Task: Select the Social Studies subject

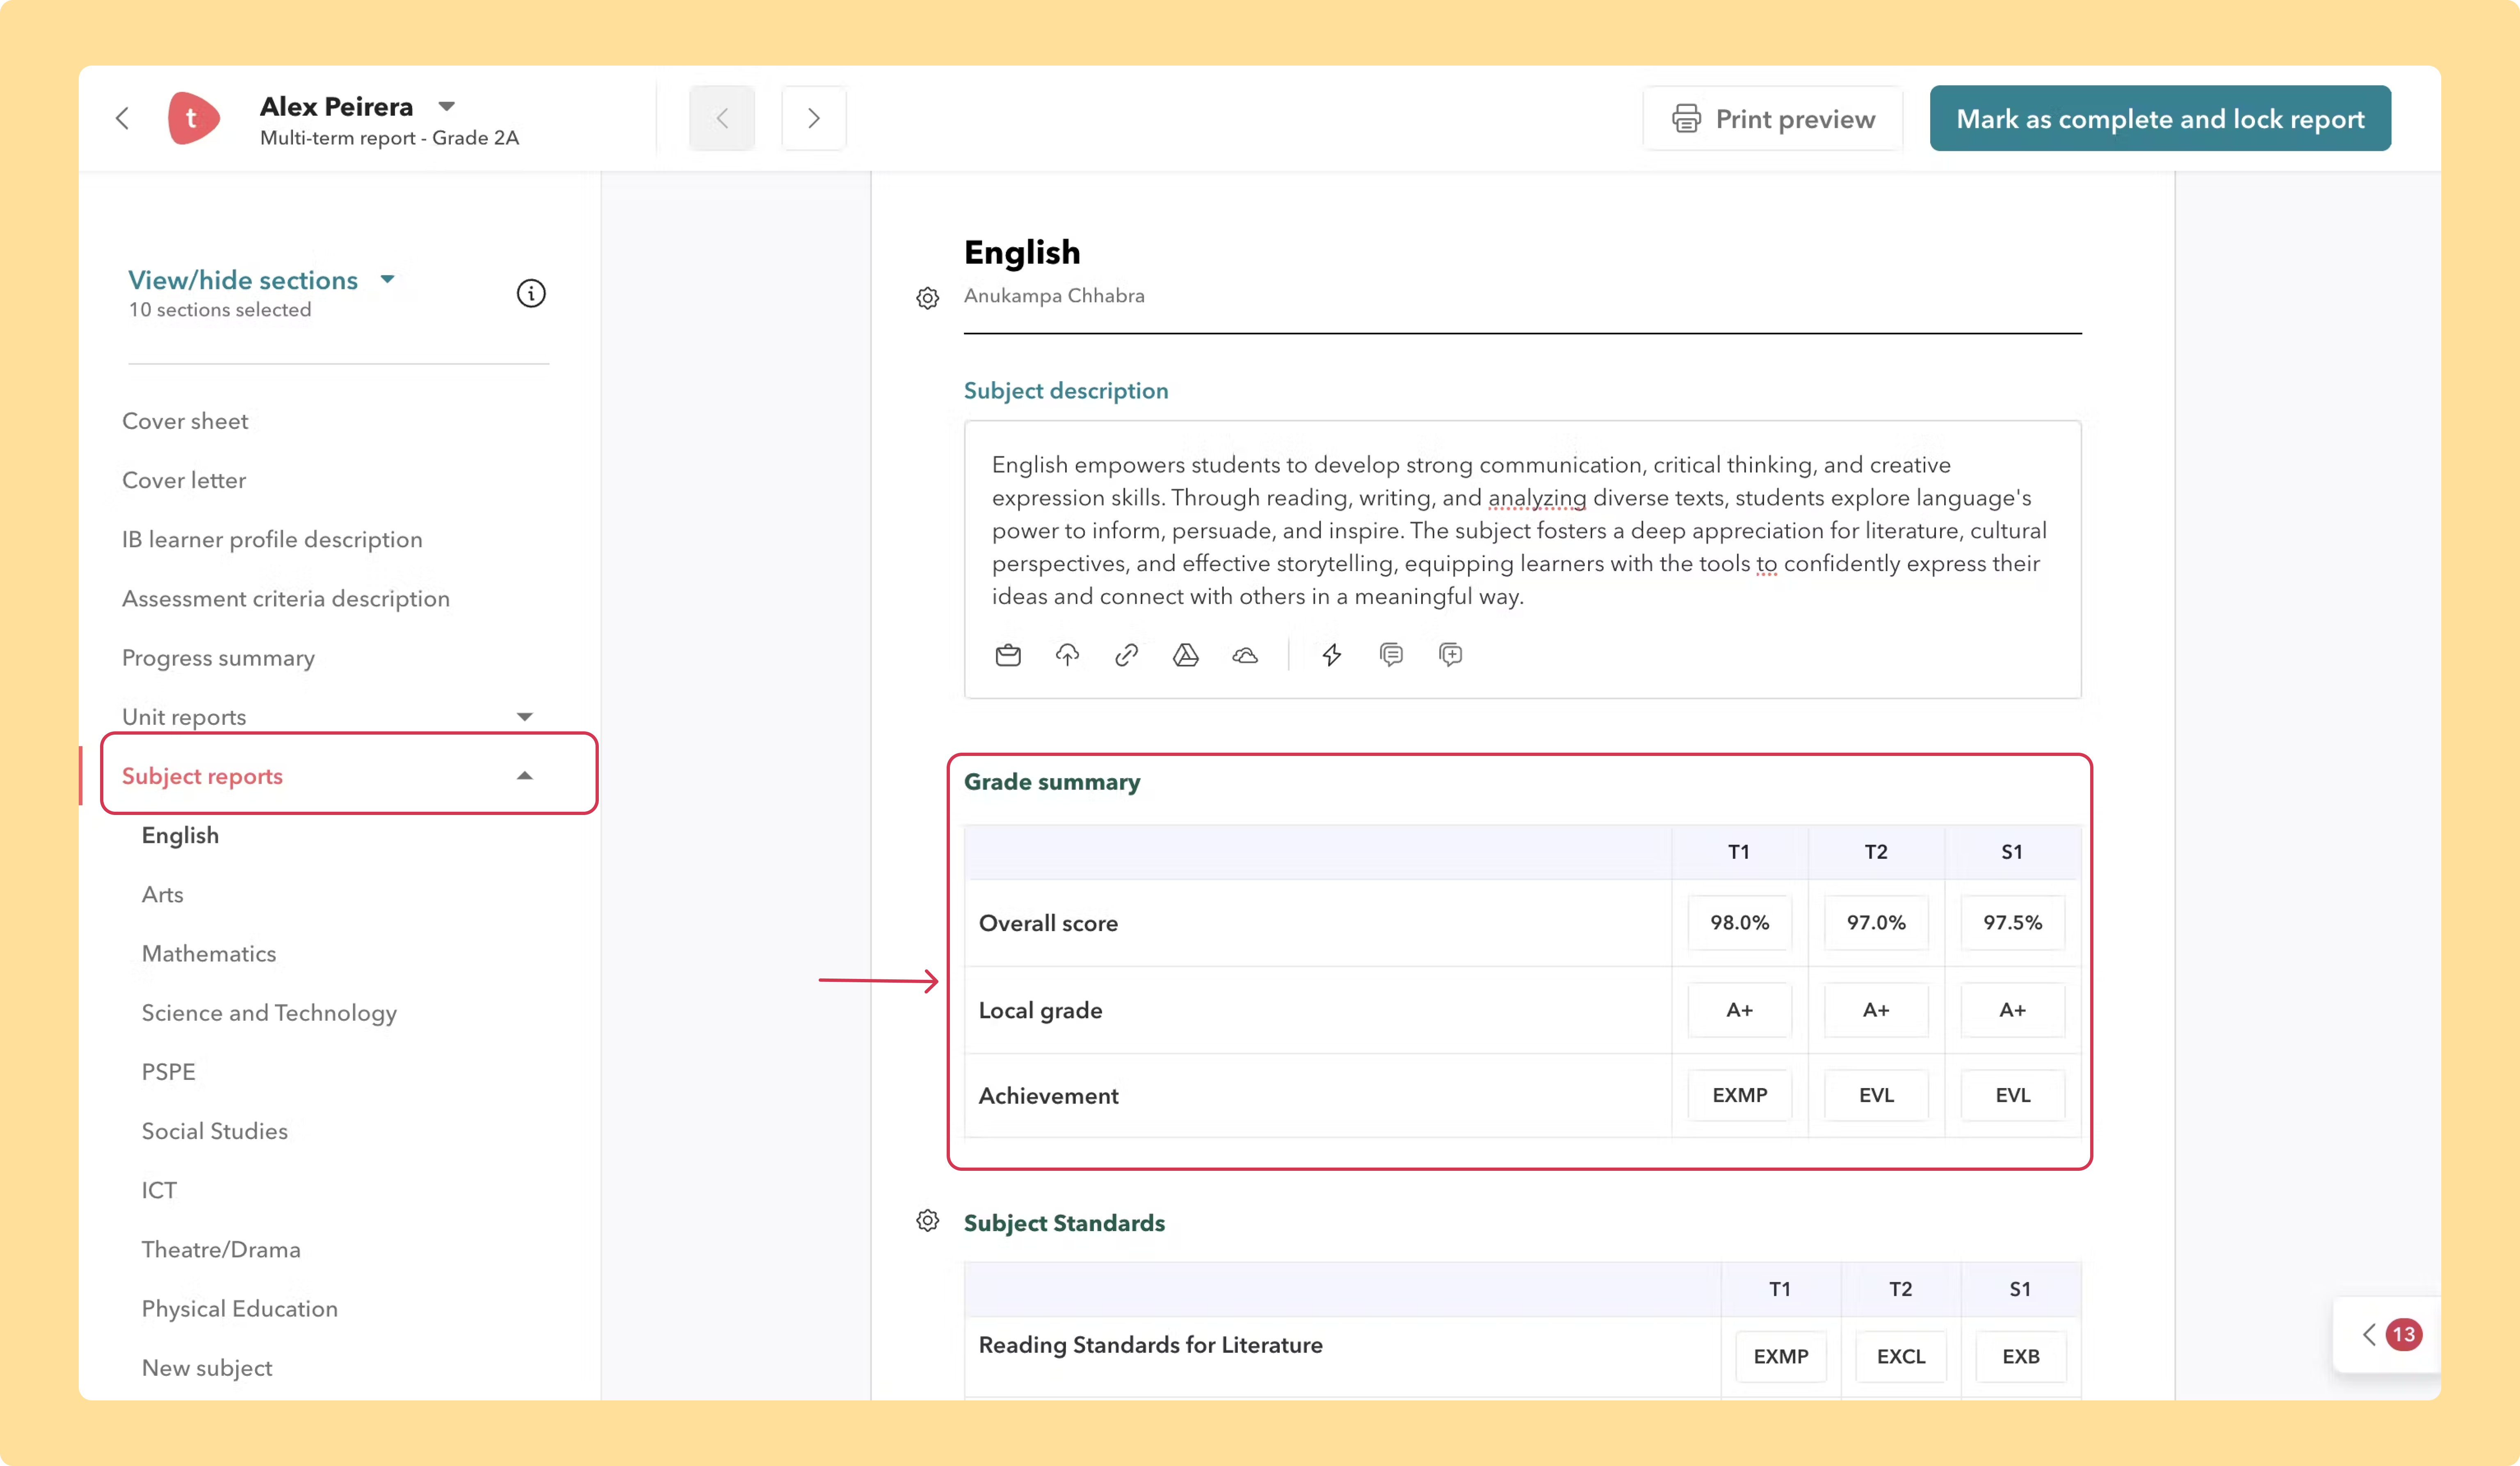Action: [x=215, y=1130]
